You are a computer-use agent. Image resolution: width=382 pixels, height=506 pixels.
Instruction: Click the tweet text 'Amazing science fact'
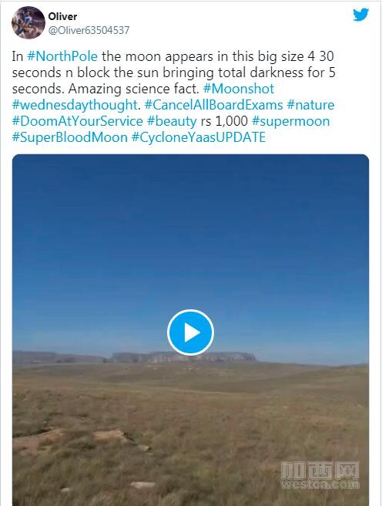coord(133,89)
